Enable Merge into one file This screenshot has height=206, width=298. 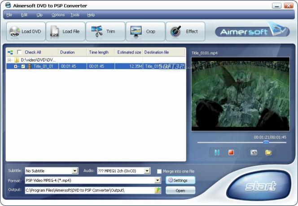coord(159,171)
